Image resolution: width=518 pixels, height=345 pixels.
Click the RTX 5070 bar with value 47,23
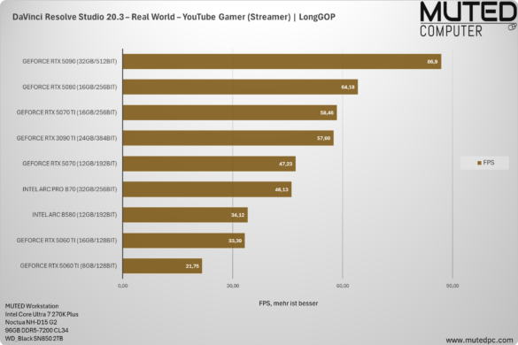(x=209, y=164)
